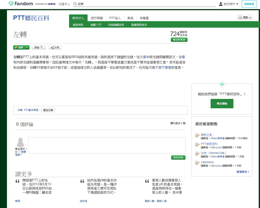Image resolution: width=260 pixels, height=208 pixels.
Task: Select the PTT名人 tab
Action: (115, 18)
